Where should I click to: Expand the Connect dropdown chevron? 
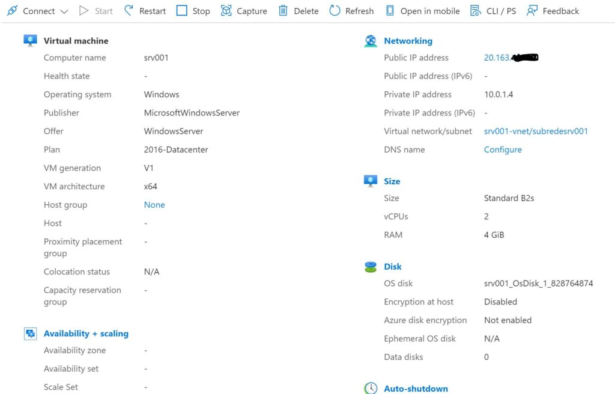(x=64, y=11)
